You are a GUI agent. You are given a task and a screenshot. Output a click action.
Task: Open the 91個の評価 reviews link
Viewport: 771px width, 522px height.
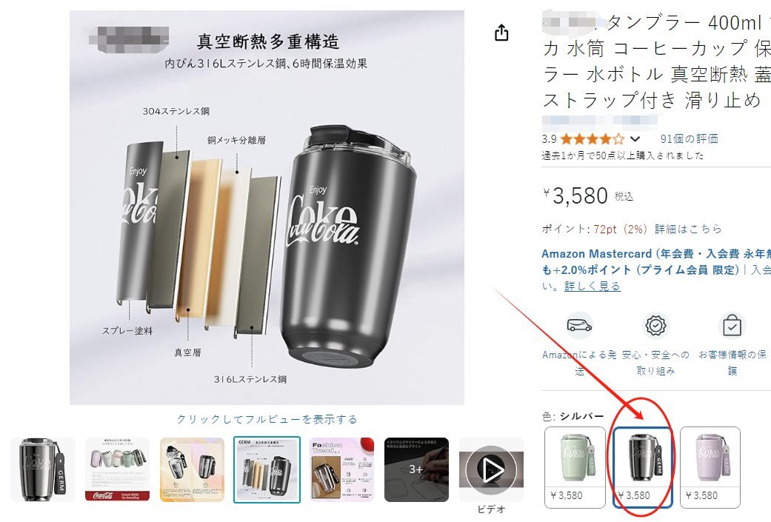tap(689, 139)
